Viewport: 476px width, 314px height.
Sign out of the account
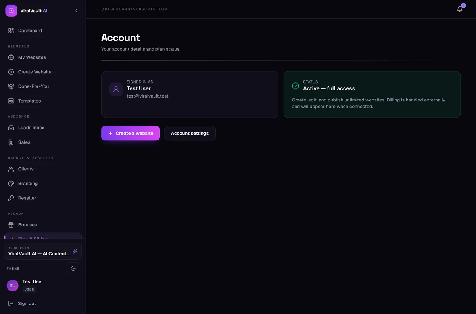click(x=43, y=303)
